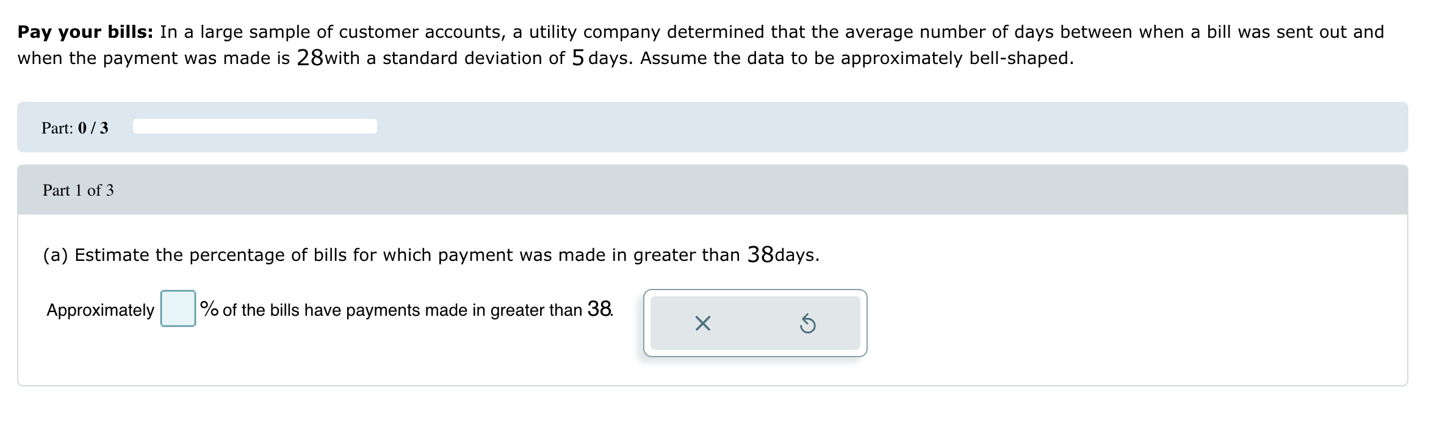This screenshot has width=1445, height=434.
Task: Select the Part: 0 / 3 label
Action: pyautogui.click(x=73, y=128)
